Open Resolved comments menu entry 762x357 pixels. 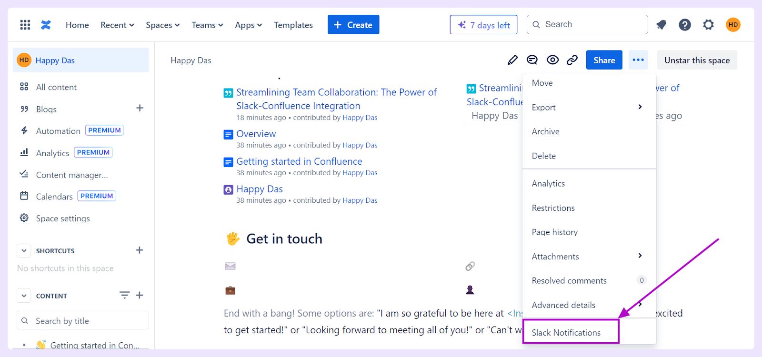[x=589, y=281]
